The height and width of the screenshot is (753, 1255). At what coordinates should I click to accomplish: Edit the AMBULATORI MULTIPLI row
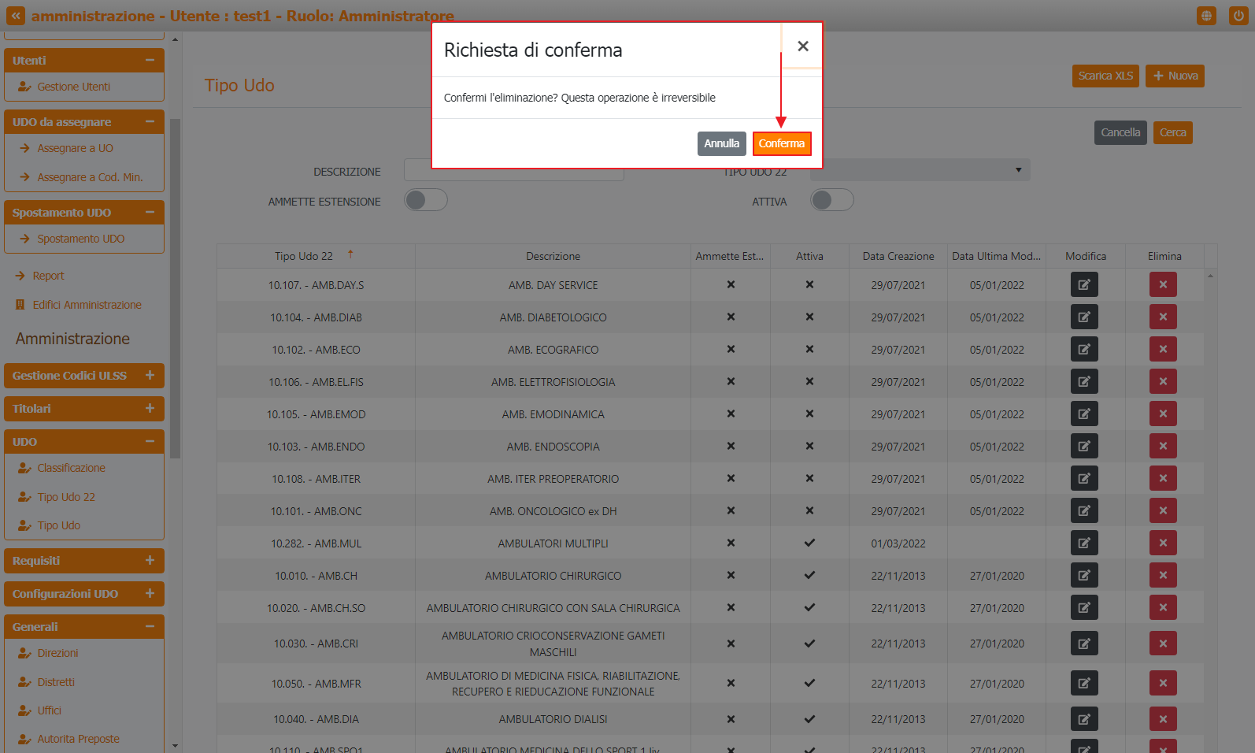tap(1084, 543)
